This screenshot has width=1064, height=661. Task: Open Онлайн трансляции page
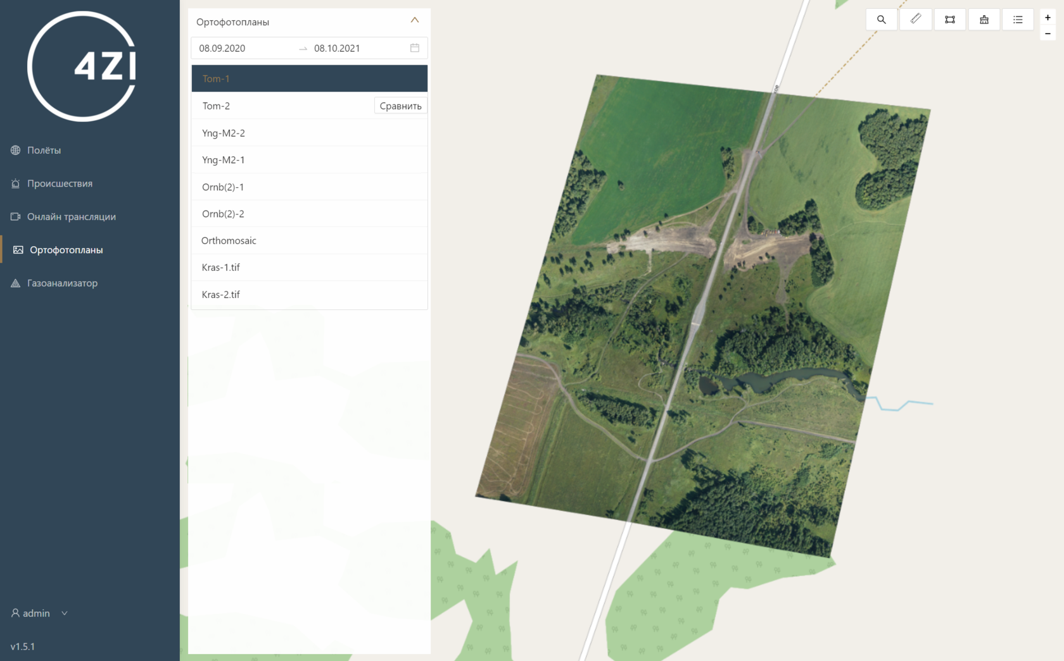coord(71,216)
